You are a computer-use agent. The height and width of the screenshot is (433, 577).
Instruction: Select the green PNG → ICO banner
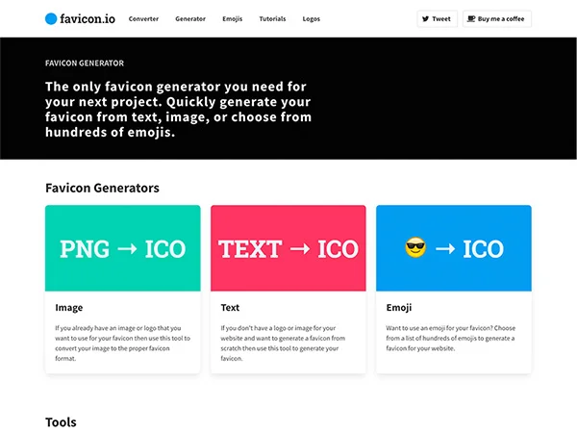[x=123, y=248]
